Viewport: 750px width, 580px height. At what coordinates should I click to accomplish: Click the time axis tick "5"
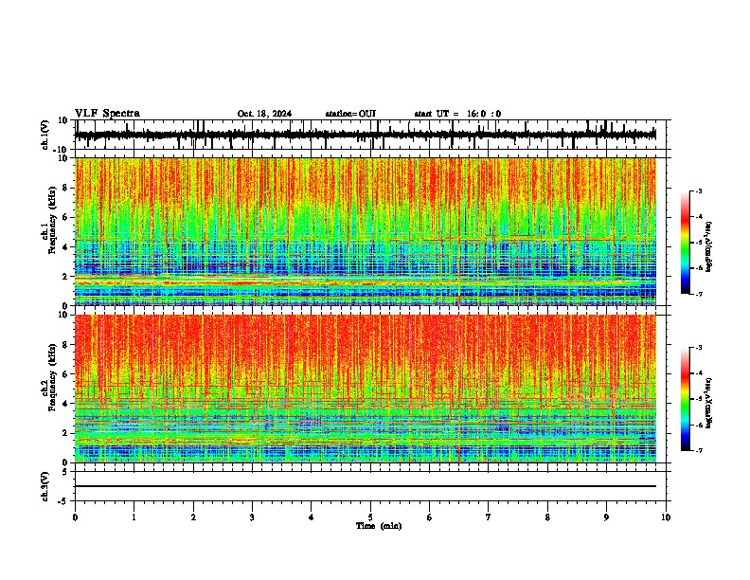[x=370, y=517]
